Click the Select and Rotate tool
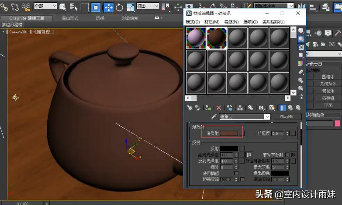 click(x=120, y=7)
